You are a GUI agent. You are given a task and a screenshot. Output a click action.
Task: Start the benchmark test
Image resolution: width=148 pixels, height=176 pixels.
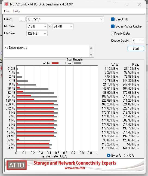136,48
